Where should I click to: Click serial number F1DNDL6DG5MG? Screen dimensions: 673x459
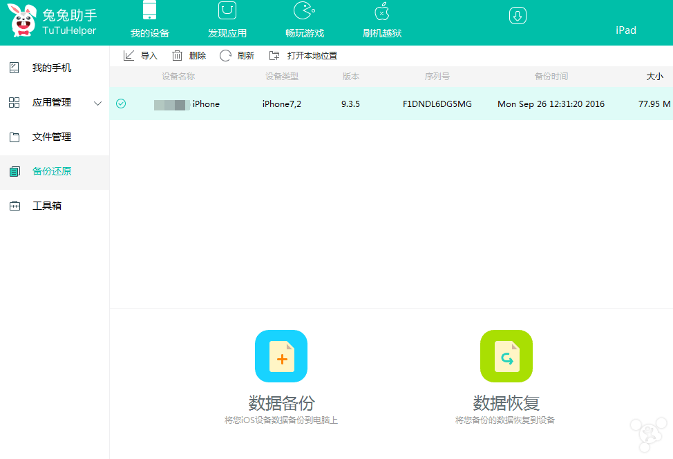pyautogui.click(x=437, y=104)
